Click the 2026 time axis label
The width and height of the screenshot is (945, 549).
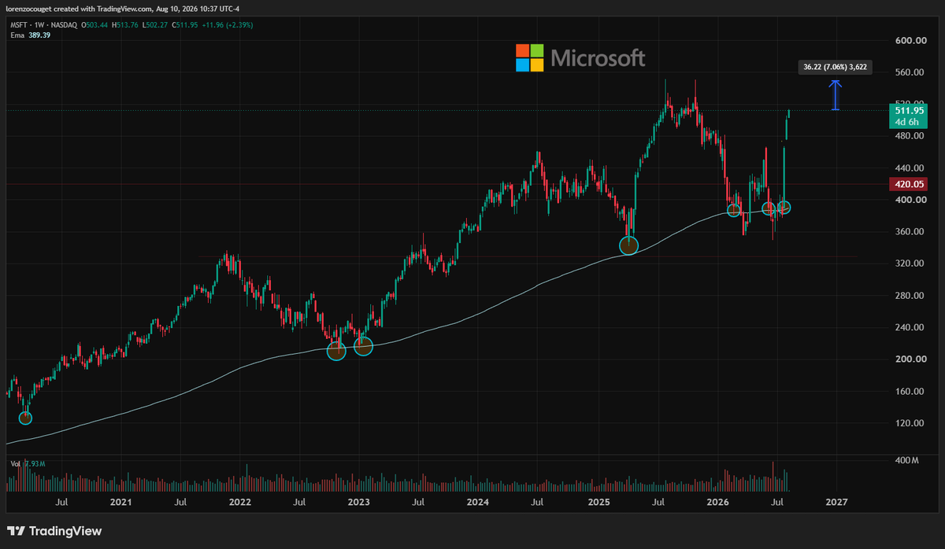click(717, 502)
